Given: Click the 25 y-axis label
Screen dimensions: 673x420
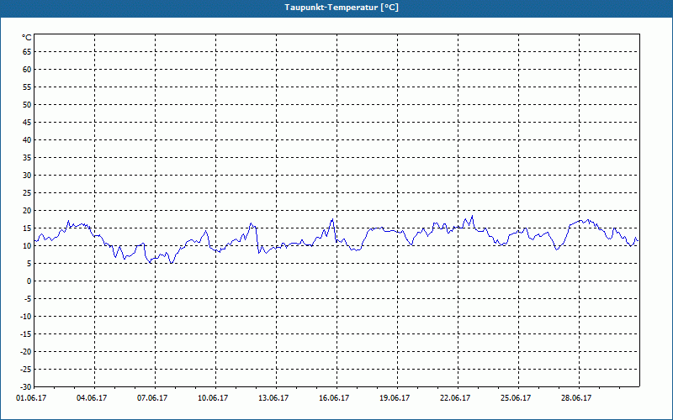Looking at the screenshot, I should click(x=27, y=193).
